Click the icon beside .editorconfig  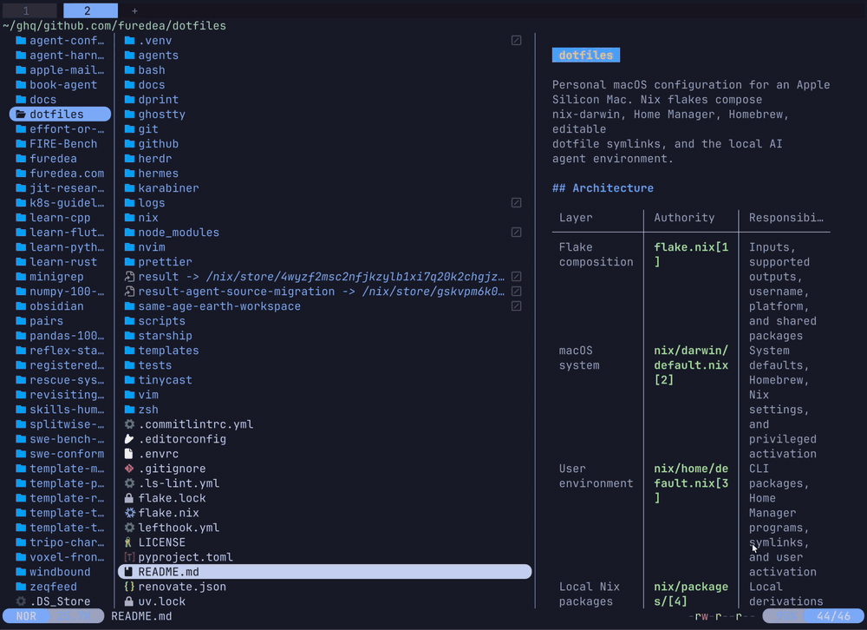(x=129, y=439)
